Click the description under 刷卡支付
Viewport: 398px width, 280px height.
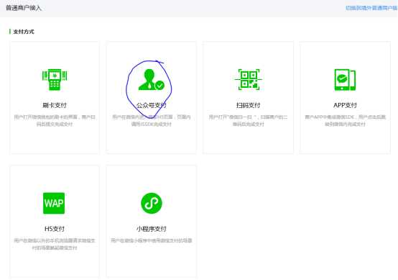pos(55,120)
